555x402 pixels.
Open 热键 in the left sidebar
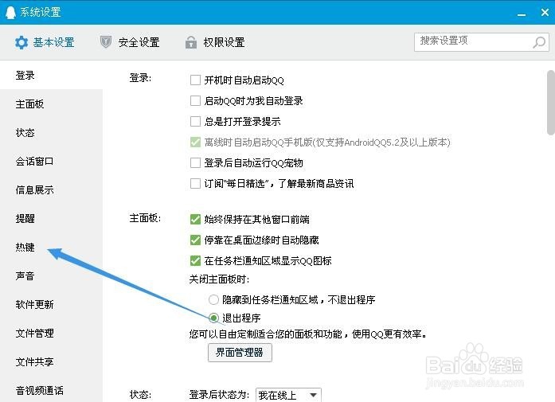point(25,248)
